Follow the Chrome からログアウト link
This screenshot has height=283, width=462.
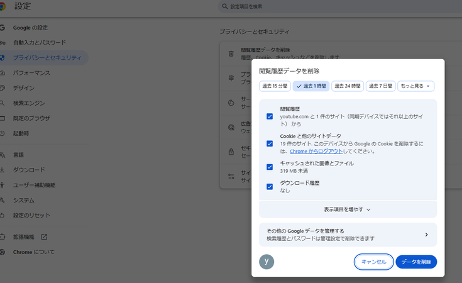click(x=316, y=151)
